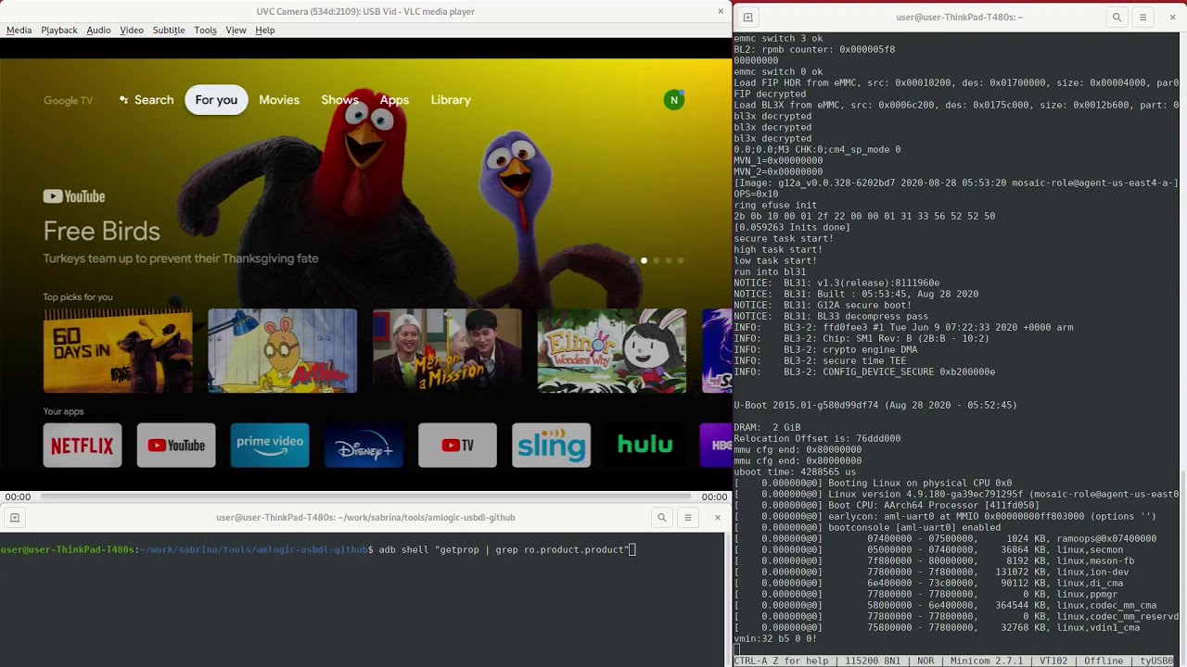Switch to the For you tab

[x=216, y=99]
